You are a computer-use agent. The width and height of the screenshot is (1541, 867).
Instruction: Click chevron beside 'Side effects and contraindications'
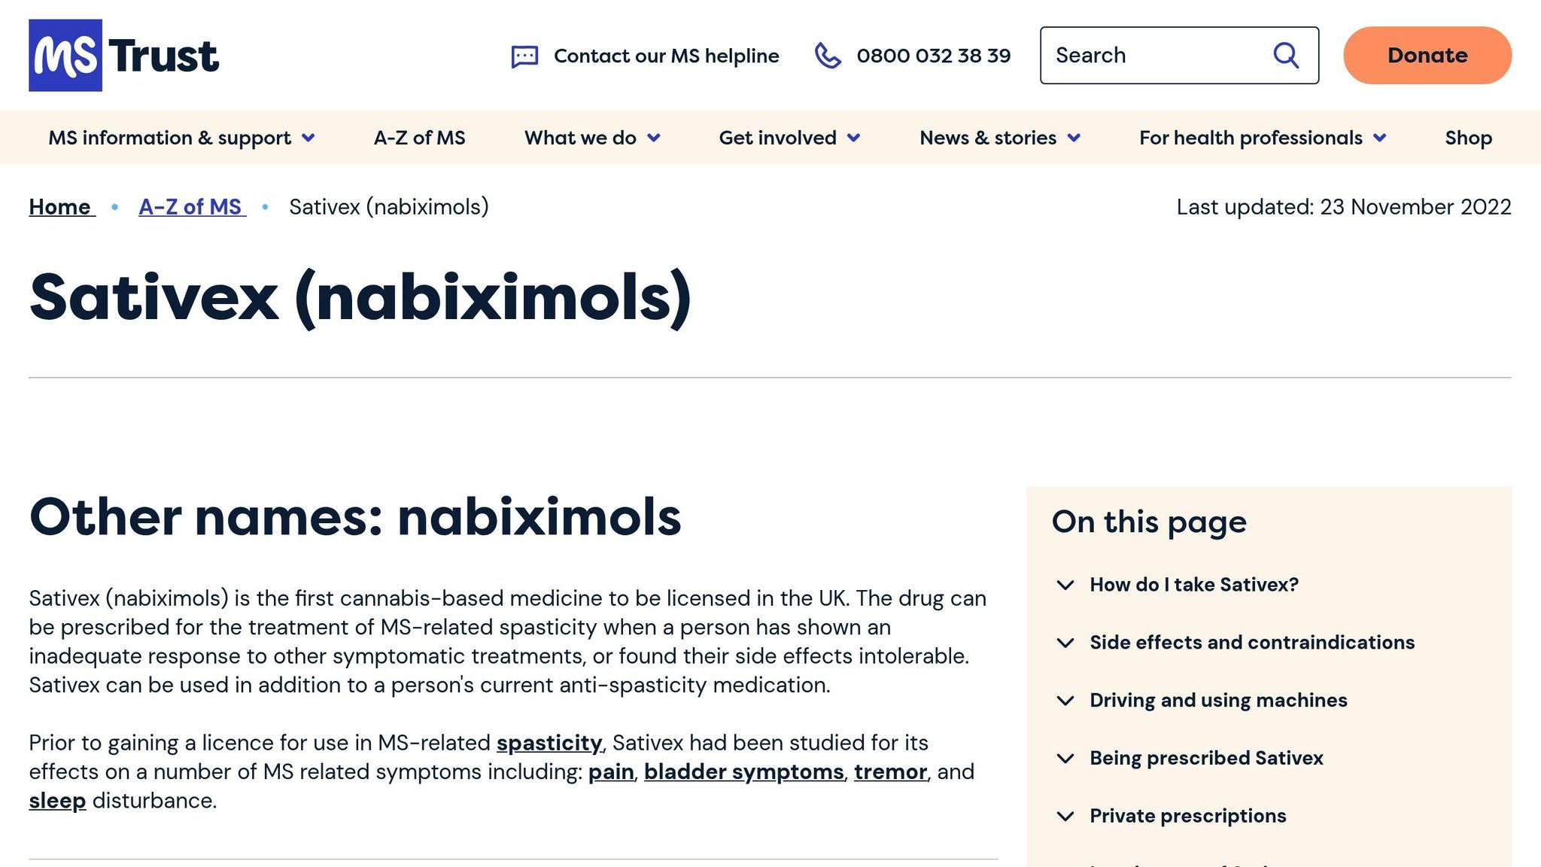1065,643
